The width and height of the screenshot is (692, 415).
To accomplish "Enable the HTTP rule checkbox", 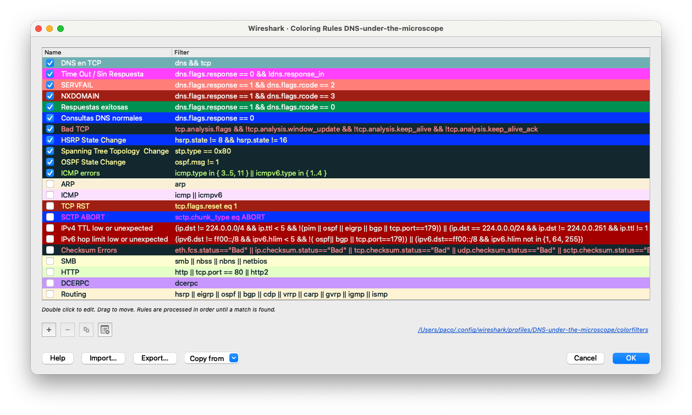I will coord(50,272).
